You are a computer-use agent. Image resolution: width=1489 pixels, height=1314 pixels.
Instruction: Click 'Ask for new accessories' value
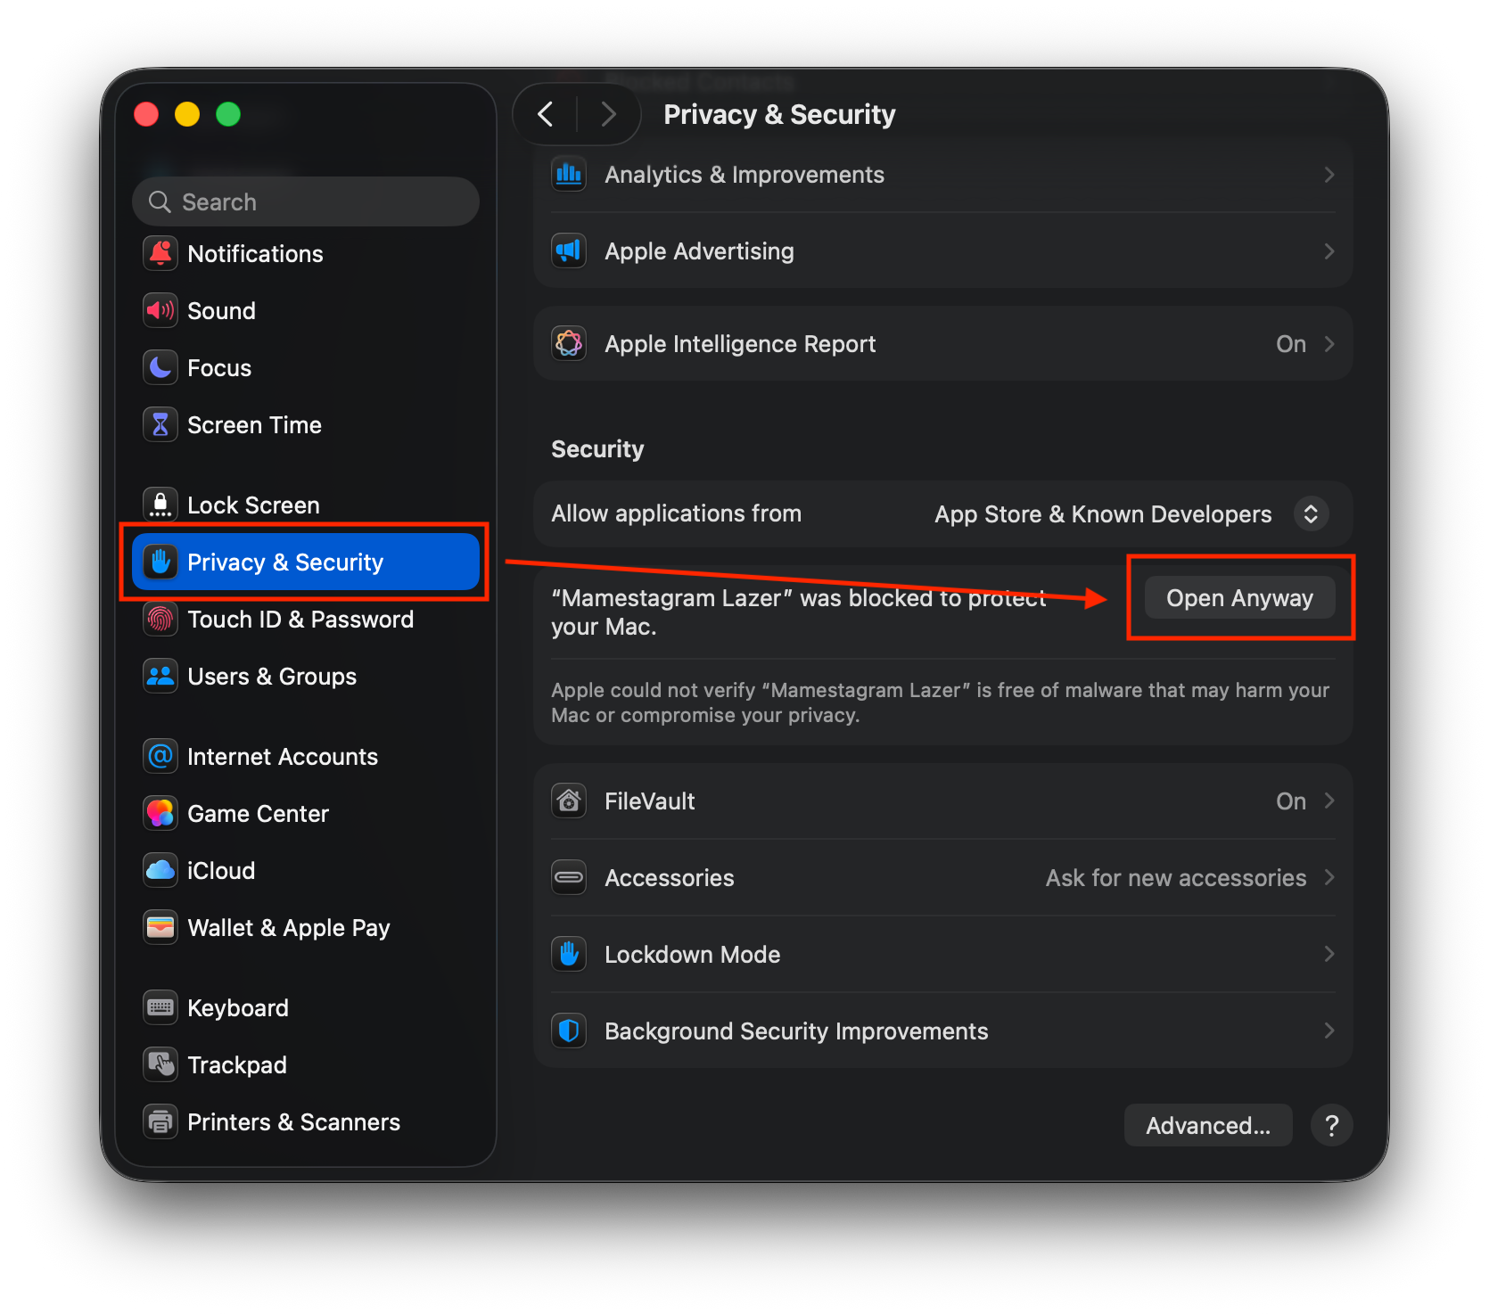point(1176,878)
